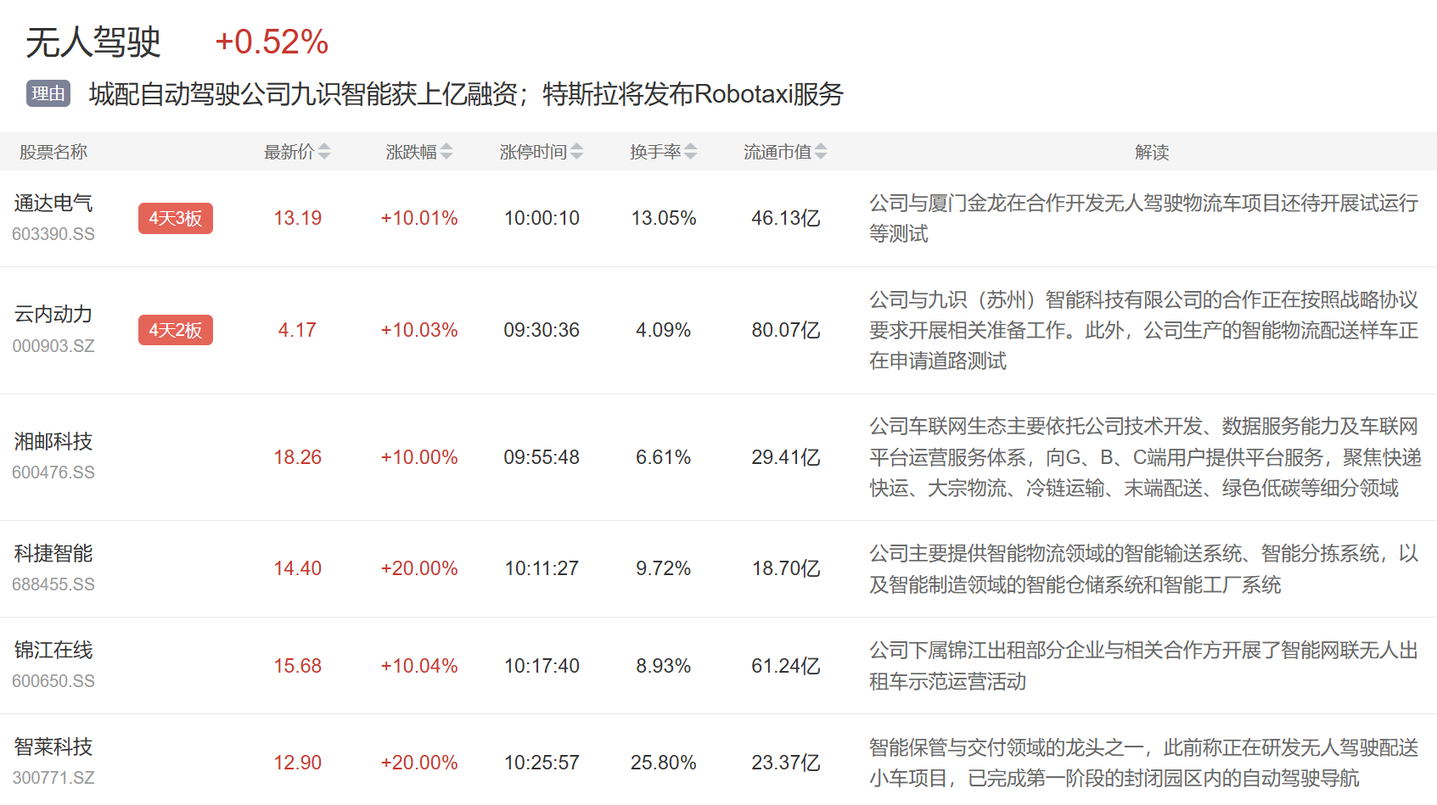Screen dimensions: 1437x805
Task: Click market cap 61.24亿
Action: [786, 666]
